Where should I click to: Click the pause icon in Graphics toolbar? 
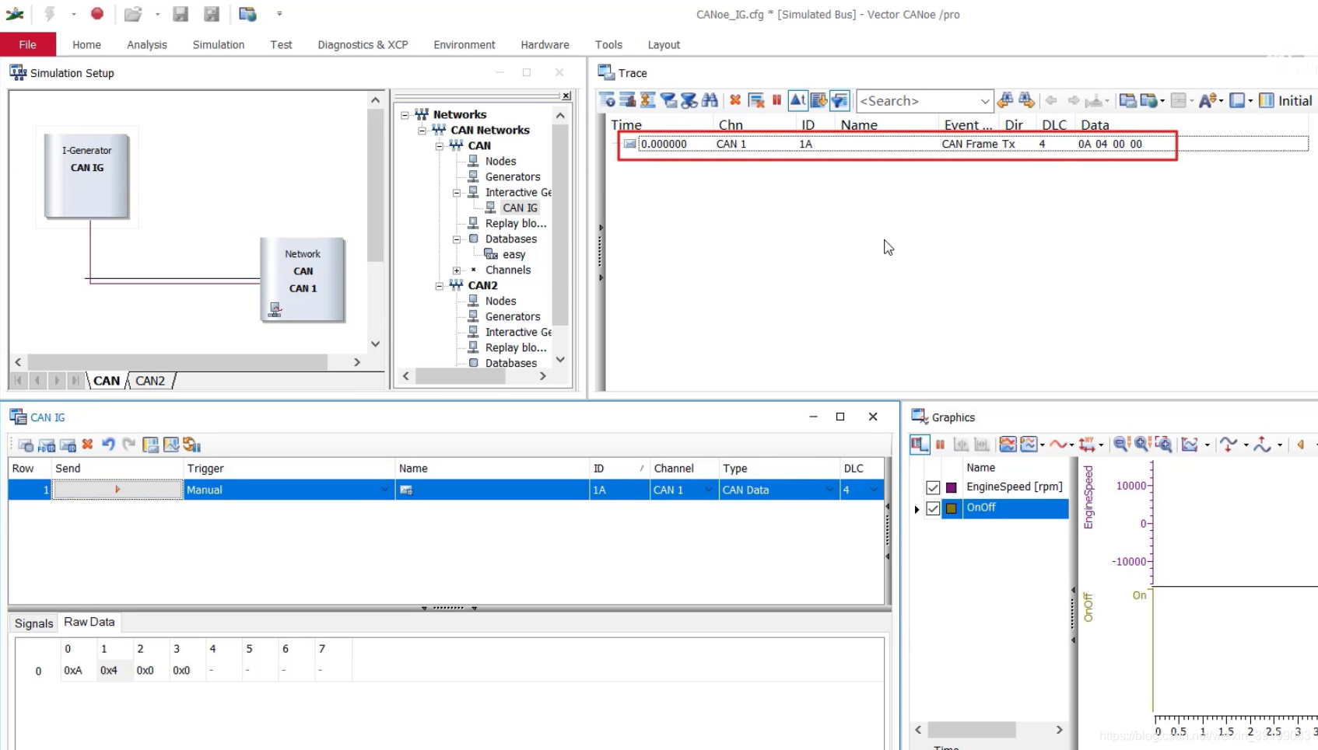[940, 445]
